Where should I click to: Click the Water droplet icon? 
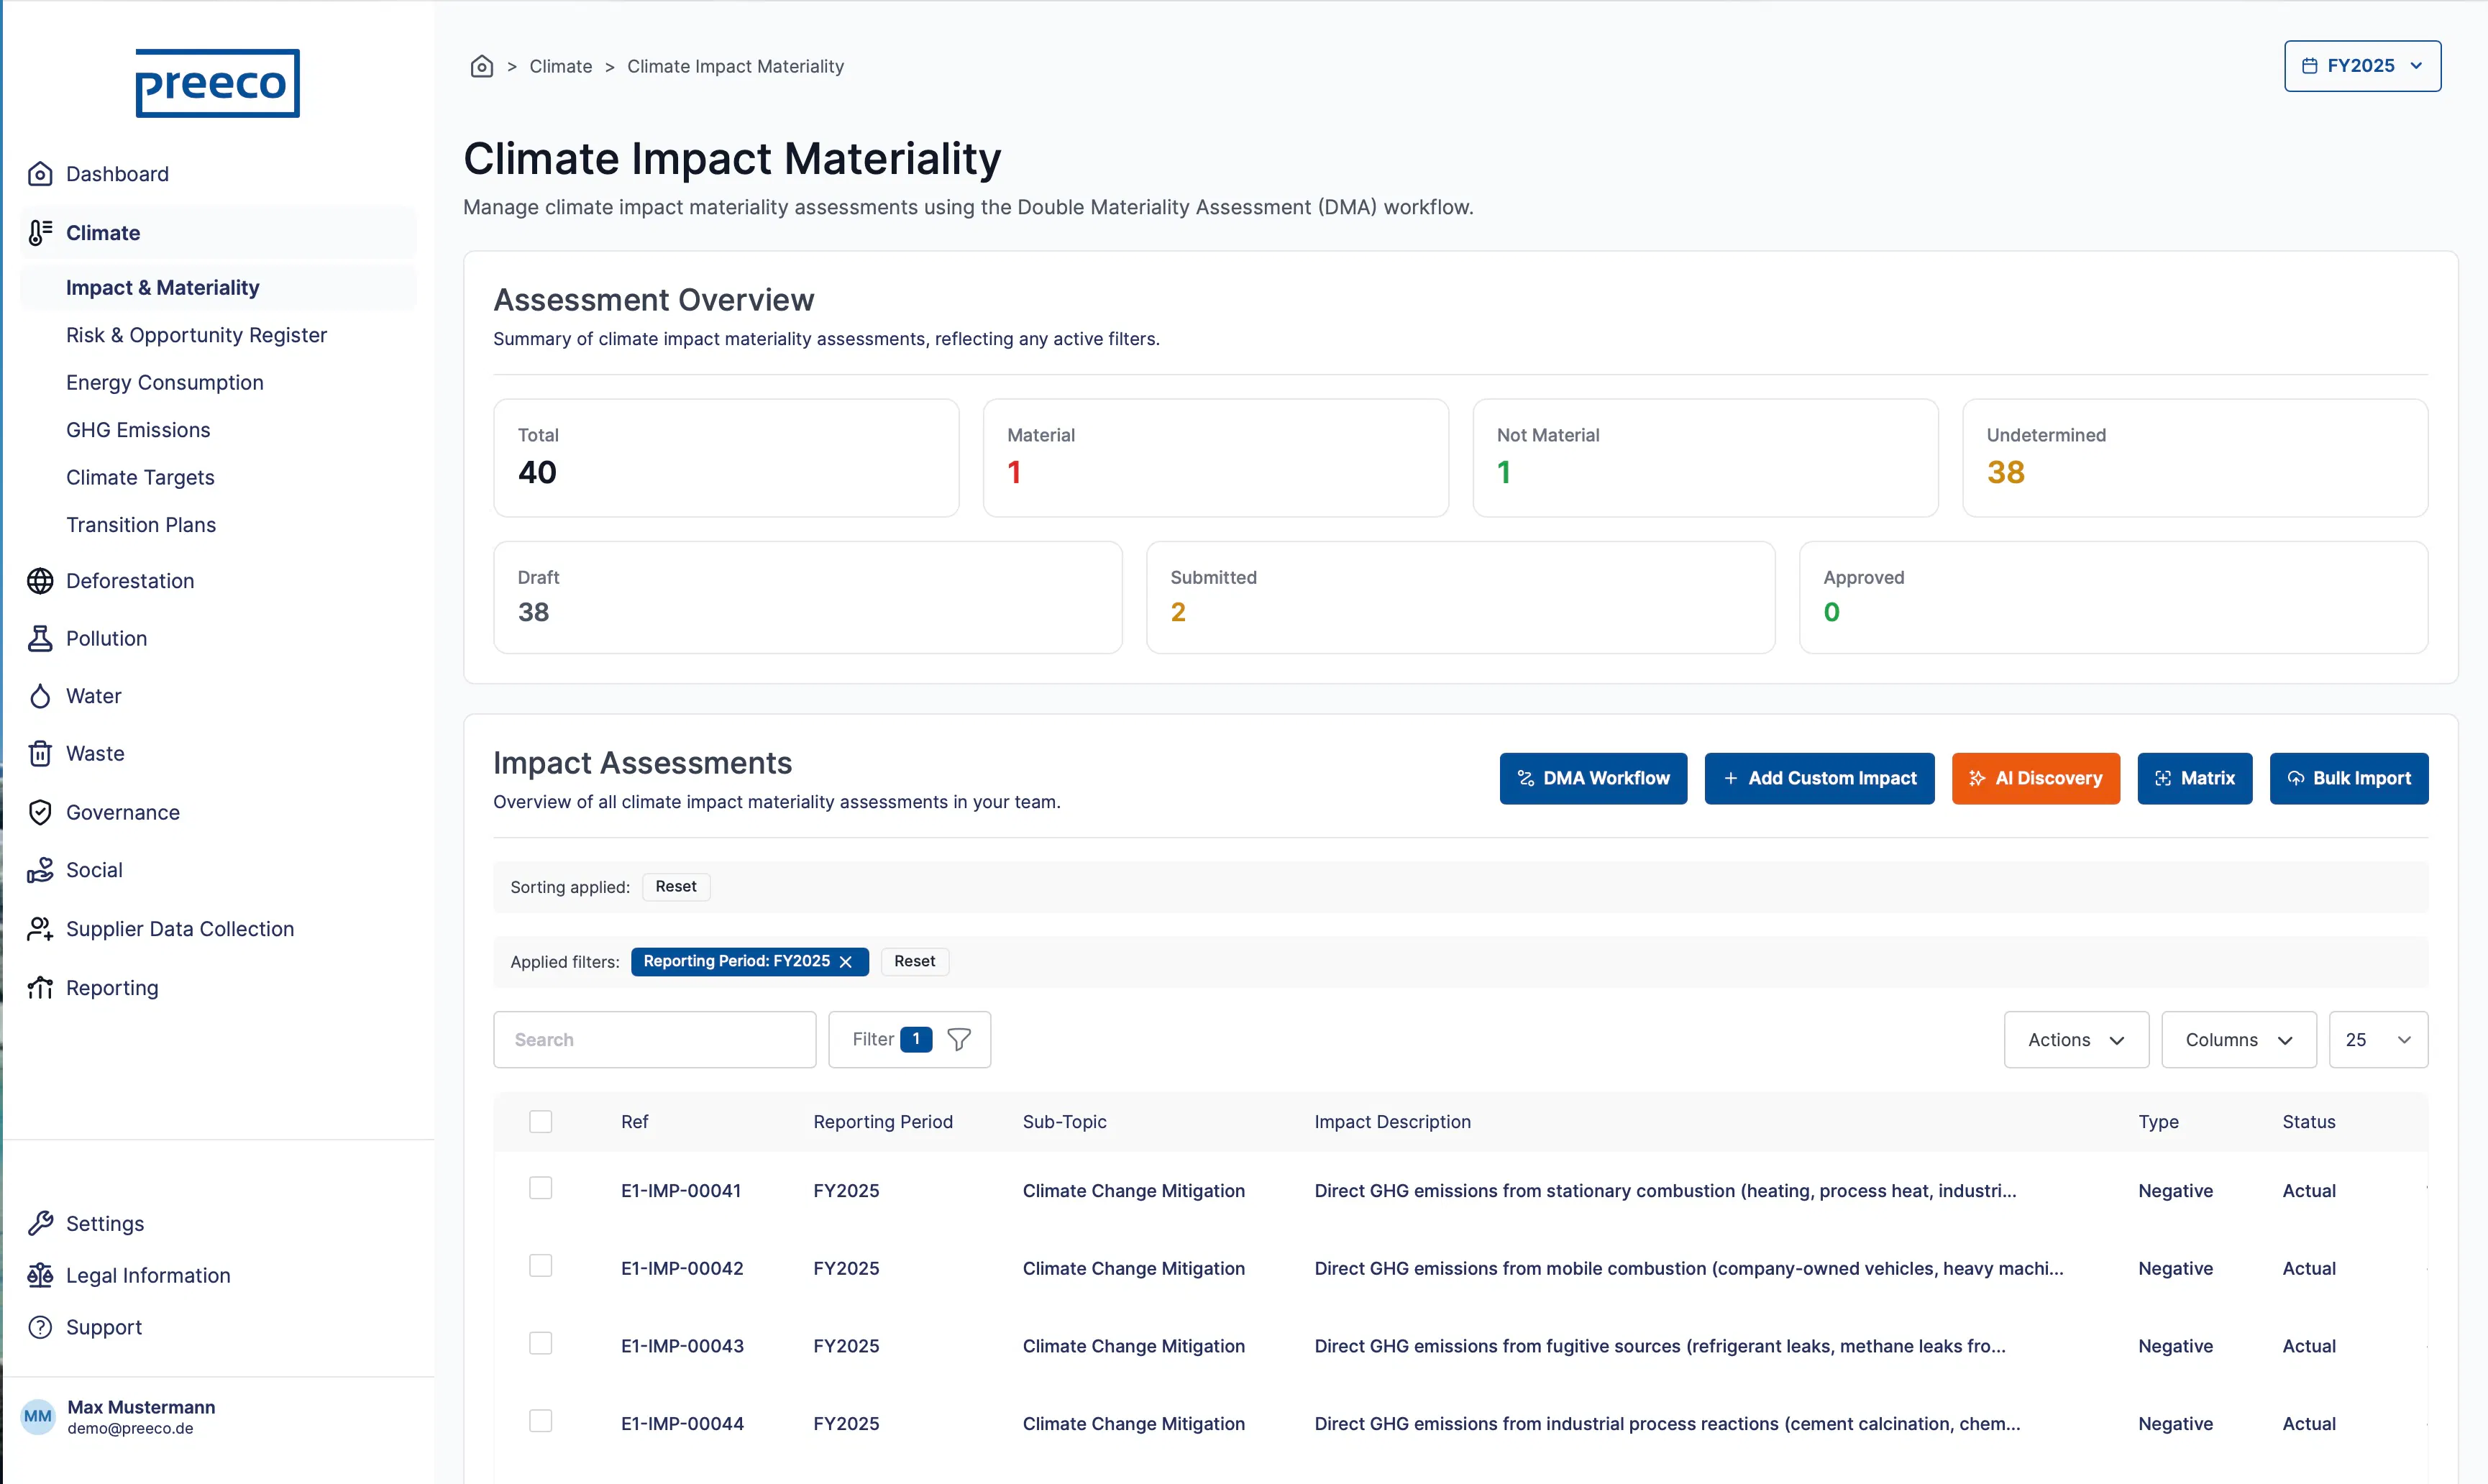[x=40, y=696]
